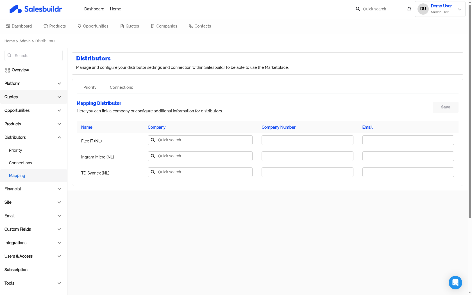Click the search icon in TD Synnex company field
This screenshot has width=472, height=295.
pos(153,172)
